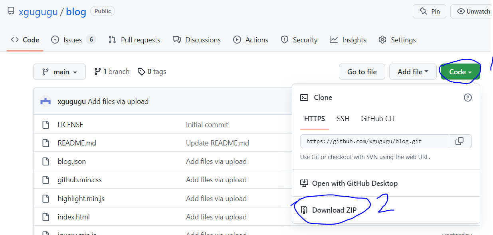Click the tag icon beside 0 tags

click(x=141, y=72)
